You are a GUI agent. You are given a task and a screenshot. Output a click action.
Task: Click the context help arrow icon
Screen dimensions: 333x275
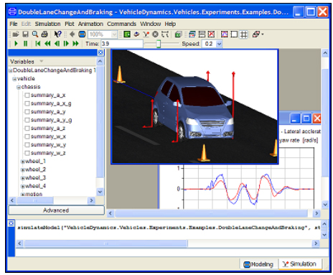point(57,34)
